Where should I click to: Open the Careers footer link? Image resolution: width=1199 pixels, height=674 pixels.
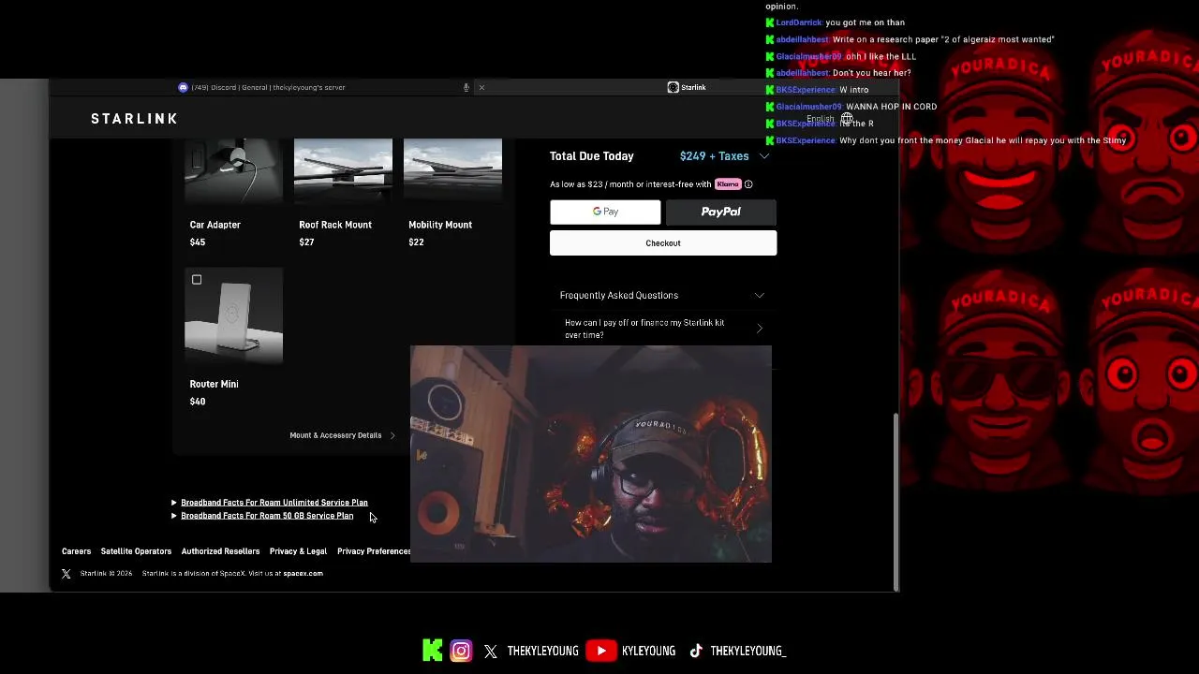coord(77,551)
